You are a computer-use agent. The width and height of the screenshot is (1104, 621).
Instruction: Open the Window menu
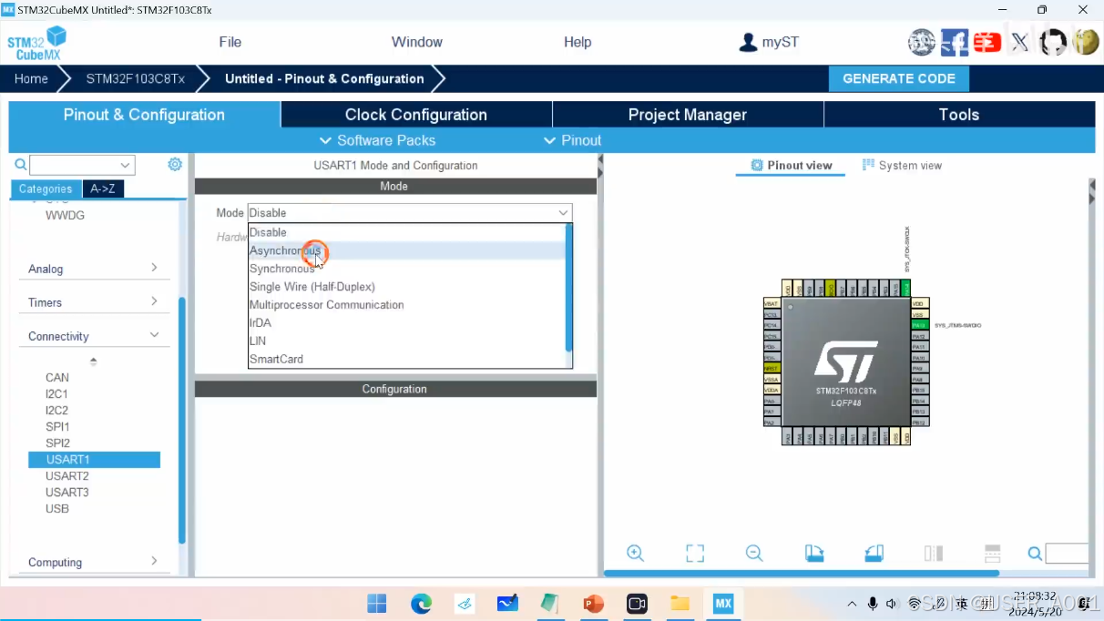[417, 42]
